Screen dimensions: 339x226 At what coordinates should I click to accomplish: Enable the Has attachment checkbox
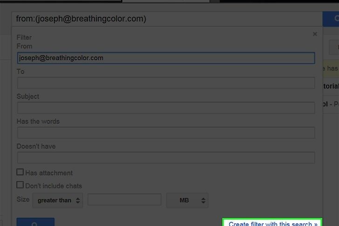[20, 173]
